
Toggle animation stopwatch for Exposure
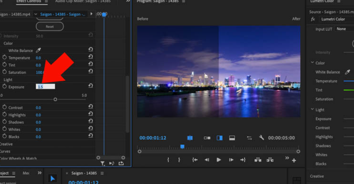pyautogui.click(x=5, y=86)
